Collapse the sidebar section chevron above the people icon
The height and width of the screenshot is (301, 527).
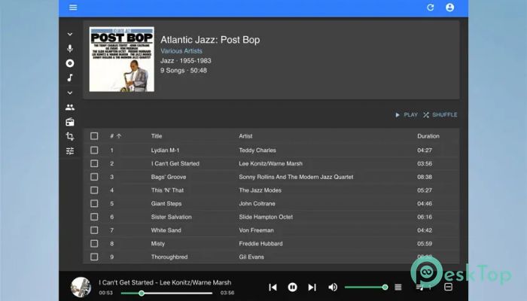coord(70,93)
